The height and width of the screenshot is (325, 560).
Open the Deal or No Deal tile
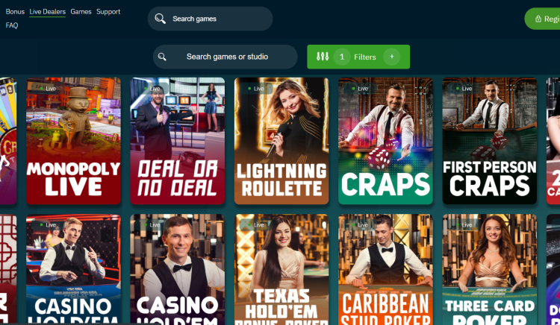tap(178, 141)
